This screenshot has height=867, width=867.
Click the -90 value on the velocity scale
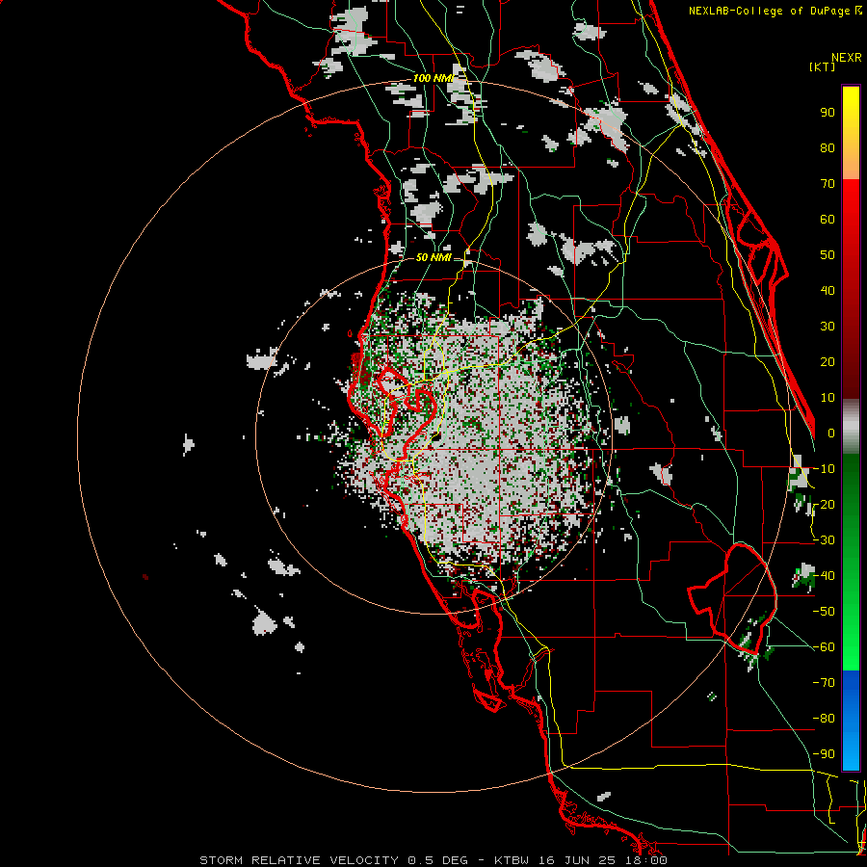point(824,754)
